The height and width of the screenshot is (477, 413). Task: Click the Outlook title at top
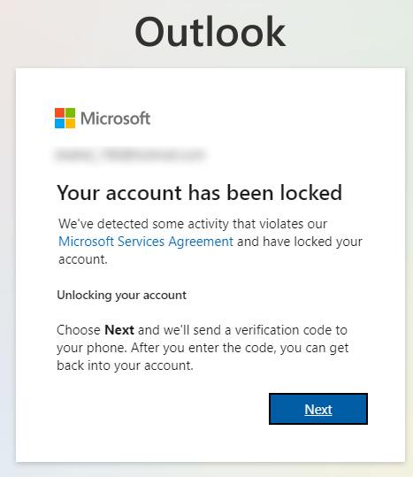[210, 32]
